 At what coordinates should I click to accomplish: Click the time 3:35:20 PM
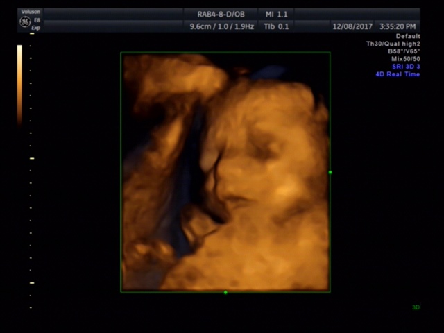pyautogui.click(x=398, y=26)
